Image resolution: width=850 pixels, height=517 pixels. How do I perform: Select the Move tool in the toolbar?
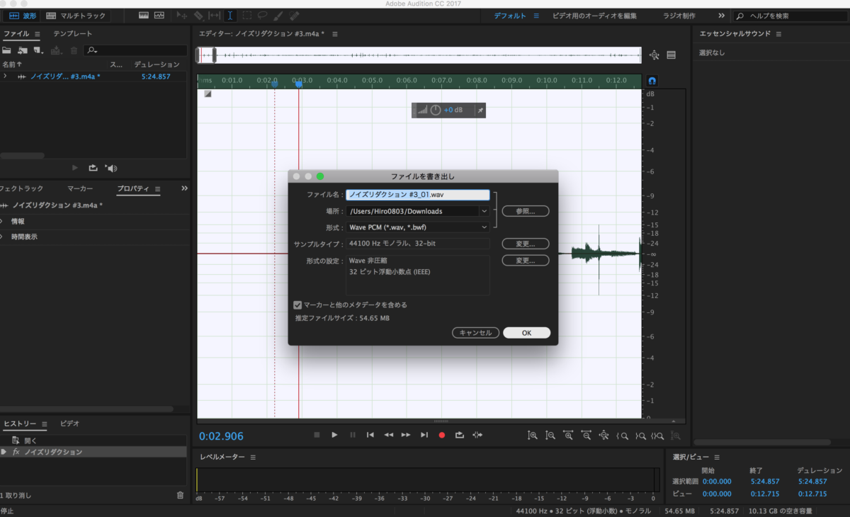(182, 15)
